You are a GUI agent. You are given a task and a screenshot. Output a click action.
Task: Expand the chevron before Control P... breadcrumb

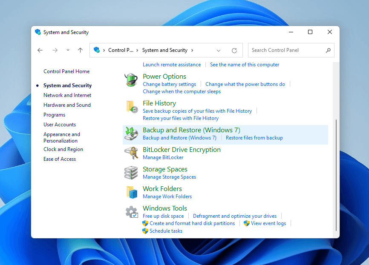[104, 50]
